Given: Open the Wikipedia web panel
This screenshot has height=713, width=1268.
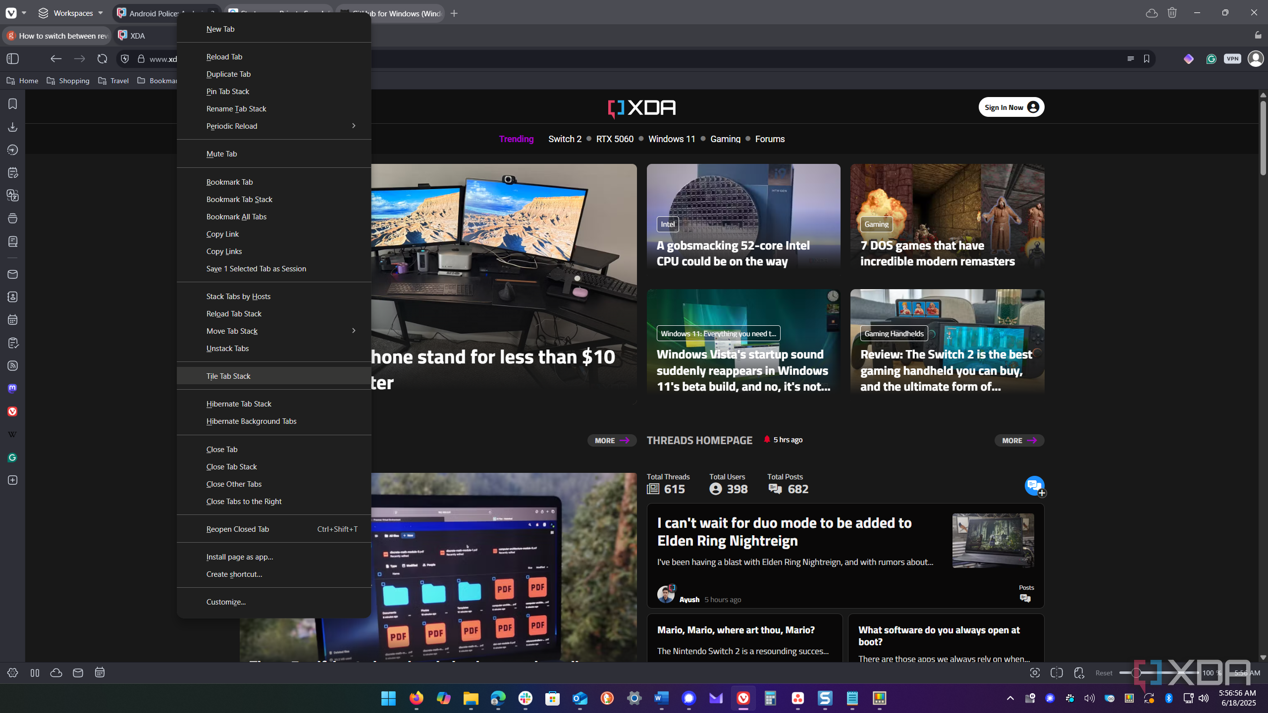Looking at the screenshot, I should coord(12,434).
